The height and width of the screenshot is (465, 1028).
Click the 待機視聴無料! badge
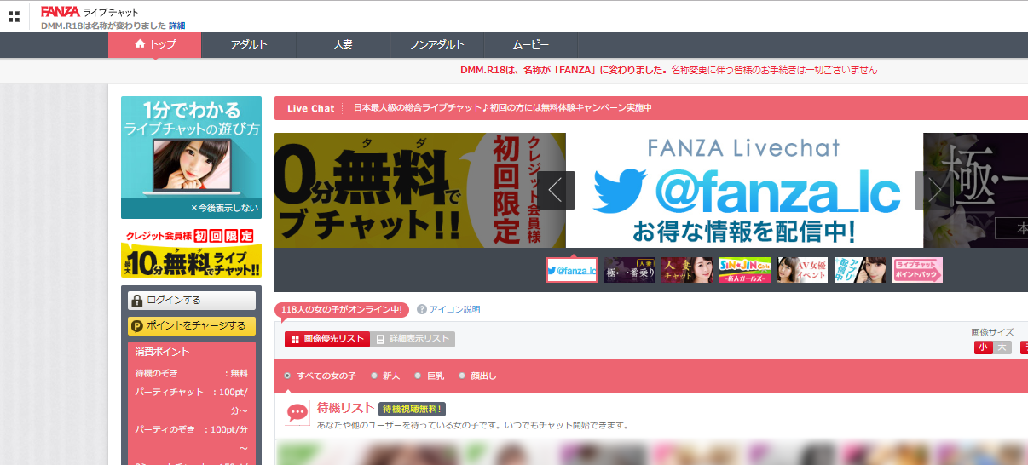(x=413, y=410)
